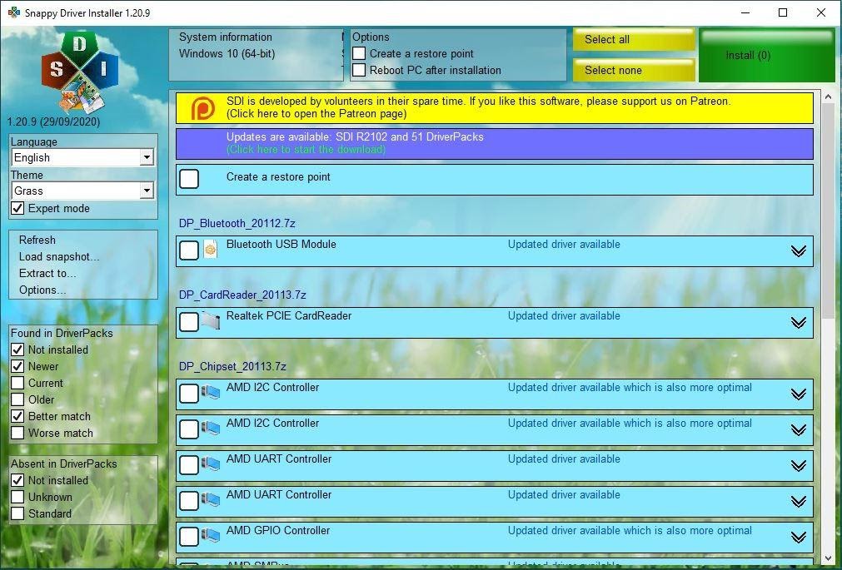This screenshot has height=570, width=842.
Task: Open the Theme dropdown showing Grass
Action: pos(82,191)
